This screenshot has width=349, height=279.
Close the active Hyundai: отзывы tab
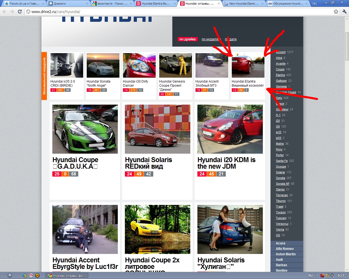pyautogui.click(x=219, y=4)
